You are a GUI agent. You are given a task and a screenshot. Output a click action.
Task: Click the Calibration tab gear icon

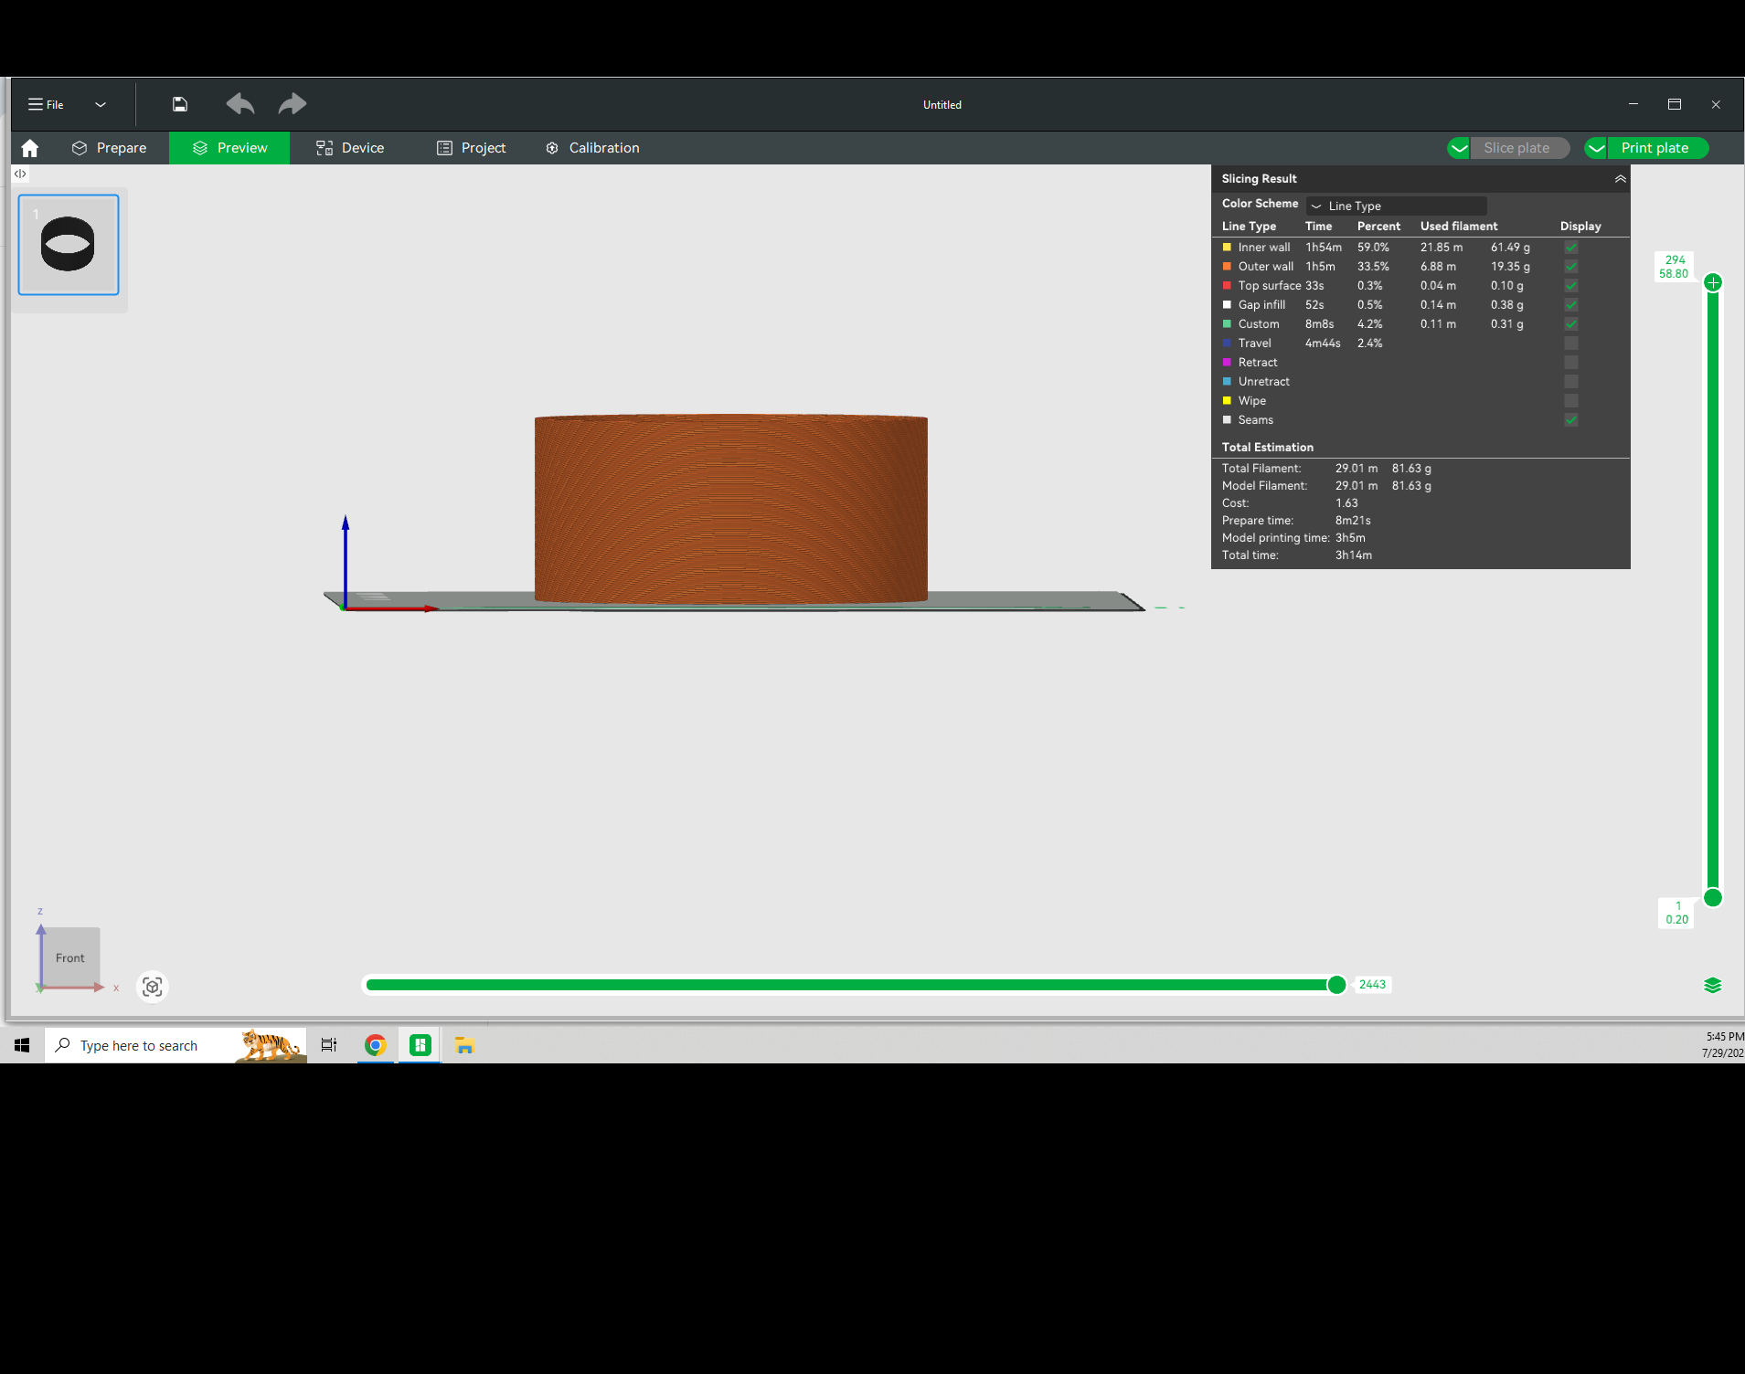pos(552,148)
